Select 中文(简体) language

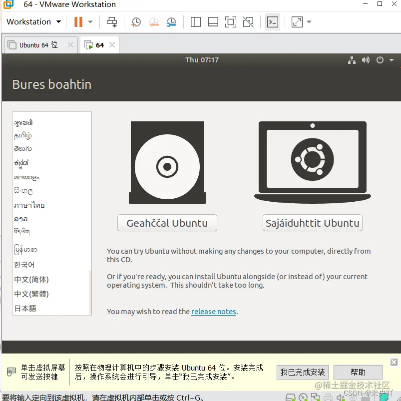31,279
